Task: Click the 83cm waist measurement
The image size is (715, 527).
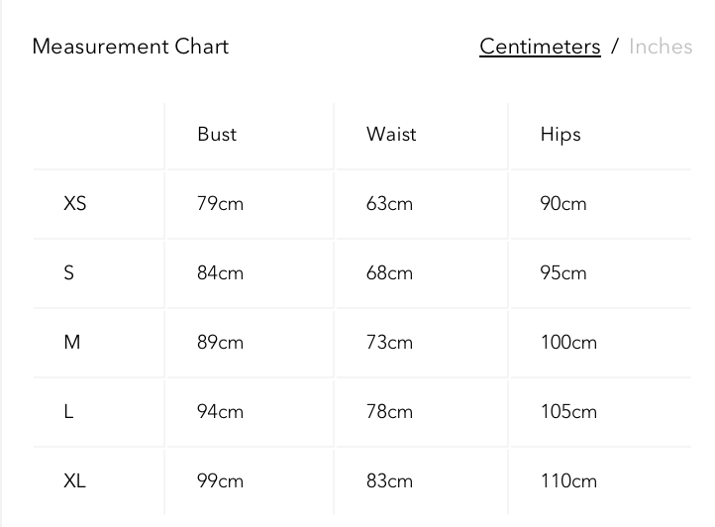Action: tap(389, 481)
